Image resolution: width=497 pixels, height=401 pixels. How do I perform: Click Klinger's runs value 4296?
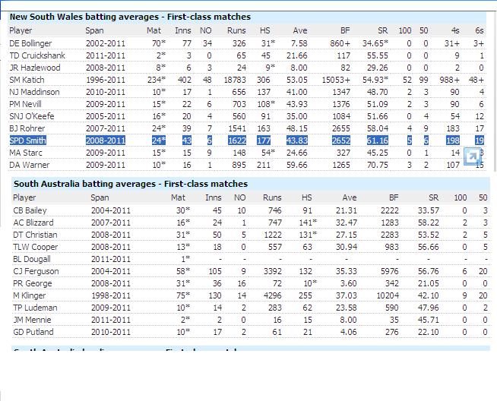[x=273, y=295]
